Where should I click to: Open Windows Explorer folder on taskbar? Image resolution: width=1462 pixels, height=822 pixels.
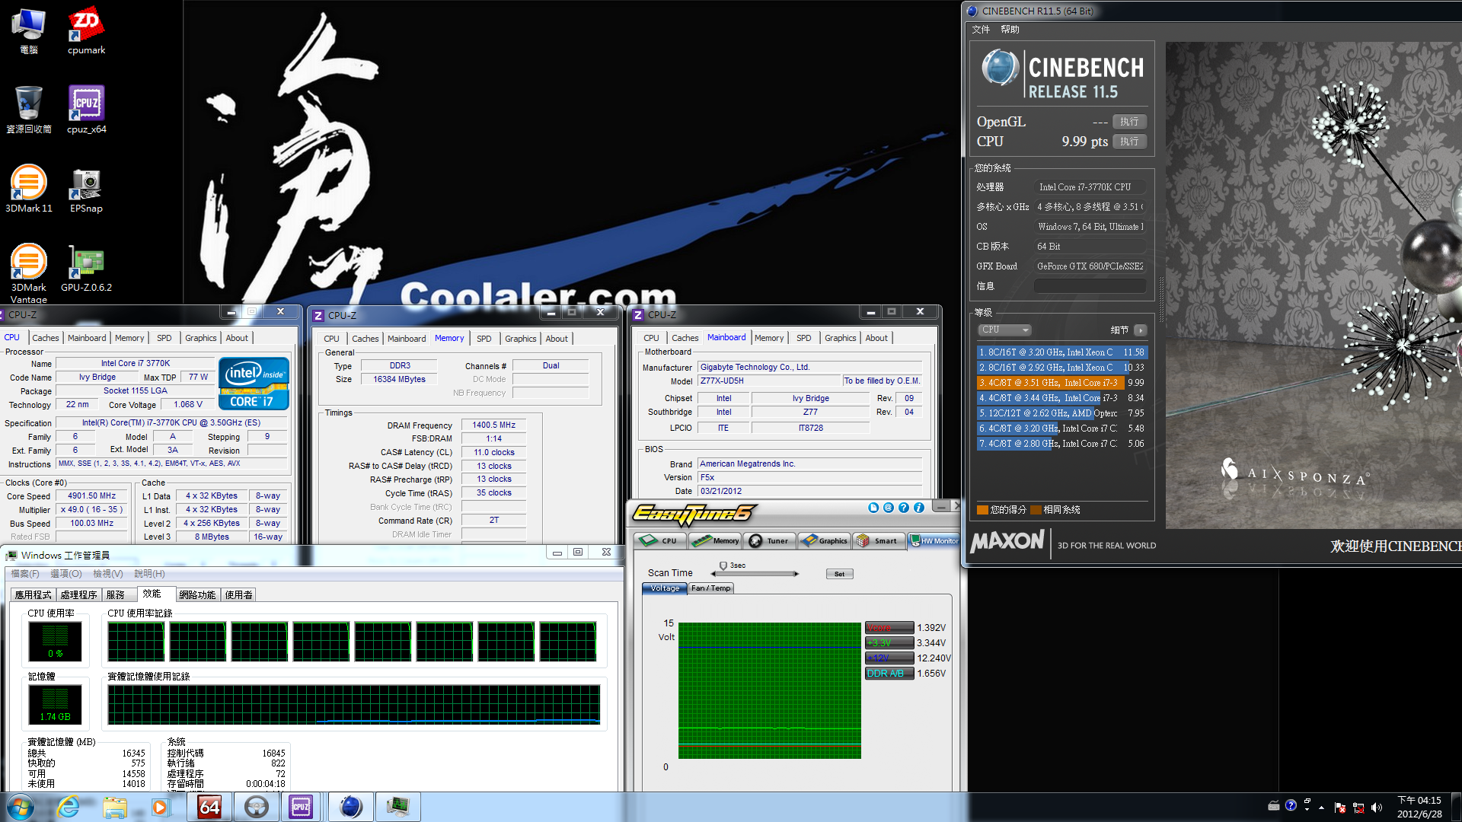pos(115,807)
